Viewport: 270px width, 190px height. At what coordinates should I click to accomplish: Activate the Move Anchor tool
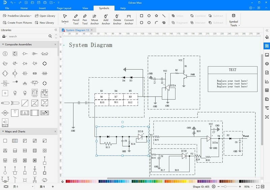94,19
